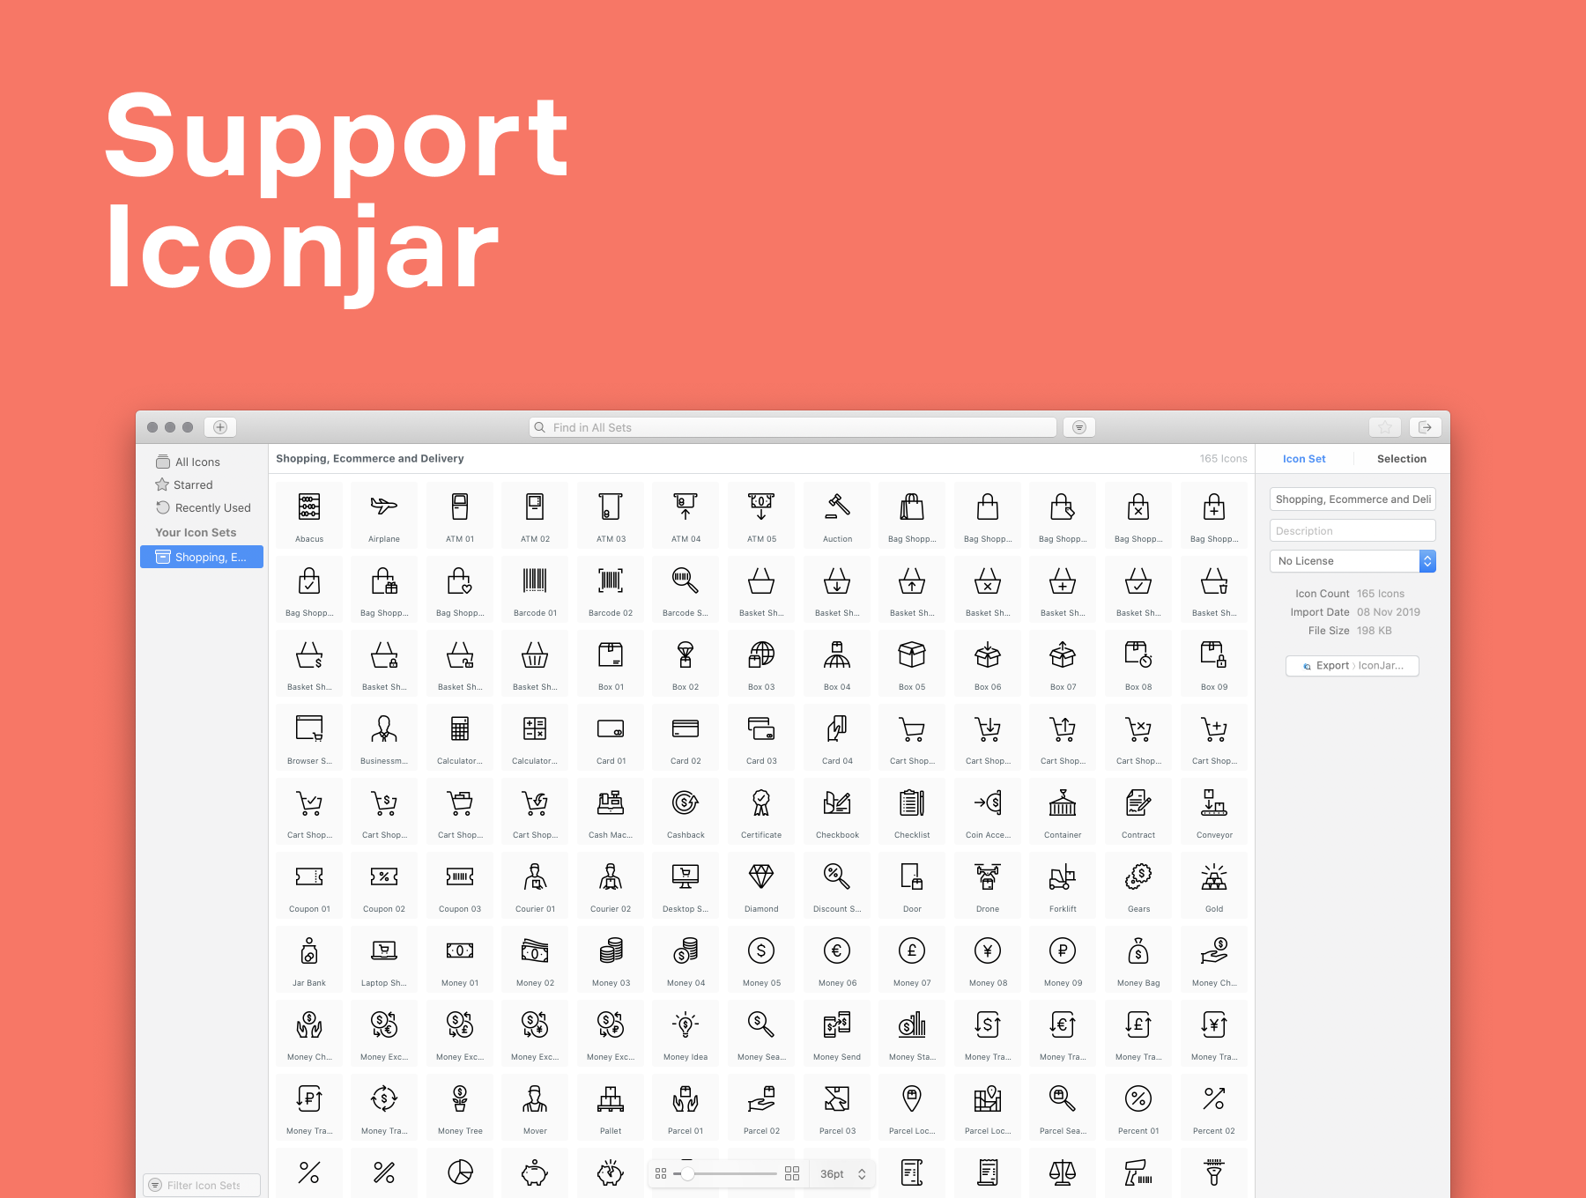Select the Diamond icon

[761, 878]
